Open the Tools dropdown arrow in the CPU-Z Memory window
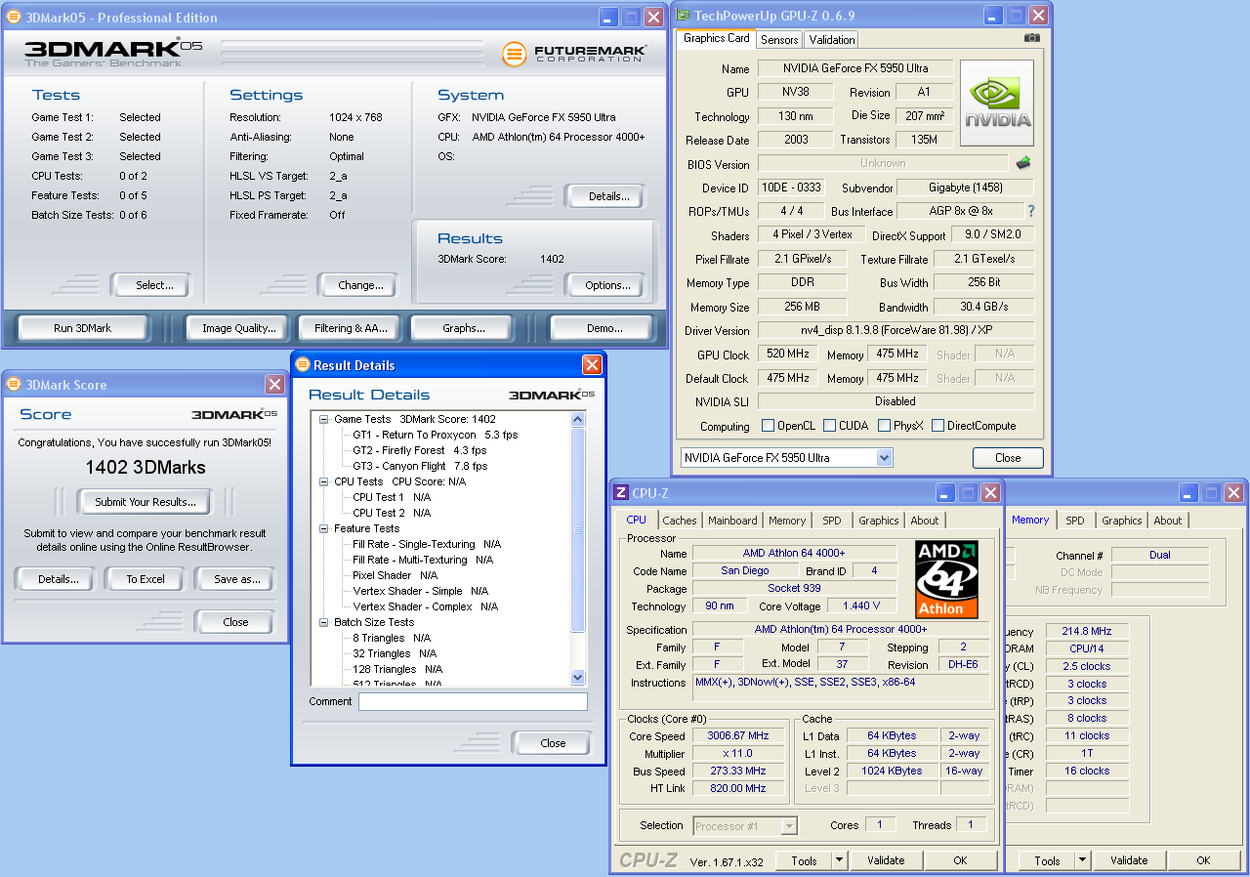 point(1082,860)
